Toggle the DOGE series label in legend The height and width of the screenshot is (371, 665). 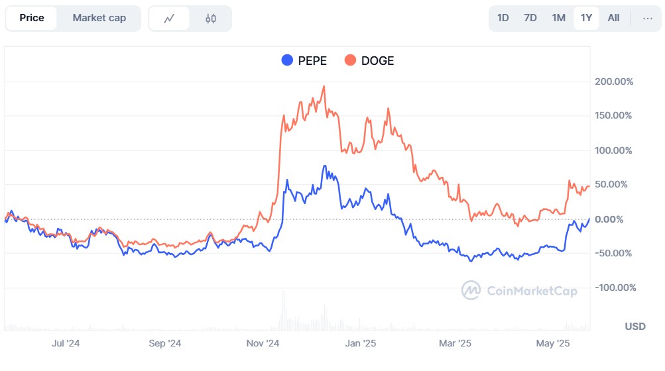click(377, 61)
